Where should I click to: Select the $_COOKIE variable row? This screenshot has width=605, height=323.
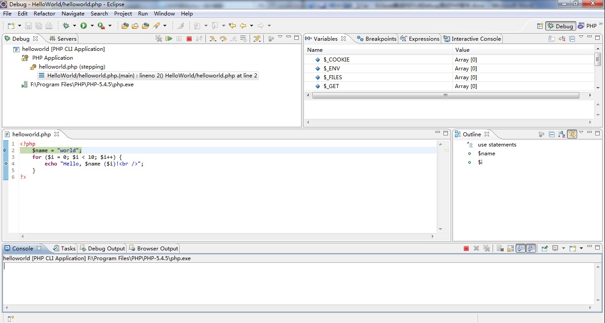[x=449, y=60]
